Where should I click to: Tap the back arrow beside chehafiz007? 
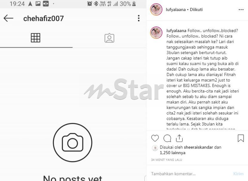pyautogui.click(x=8, y=18)
